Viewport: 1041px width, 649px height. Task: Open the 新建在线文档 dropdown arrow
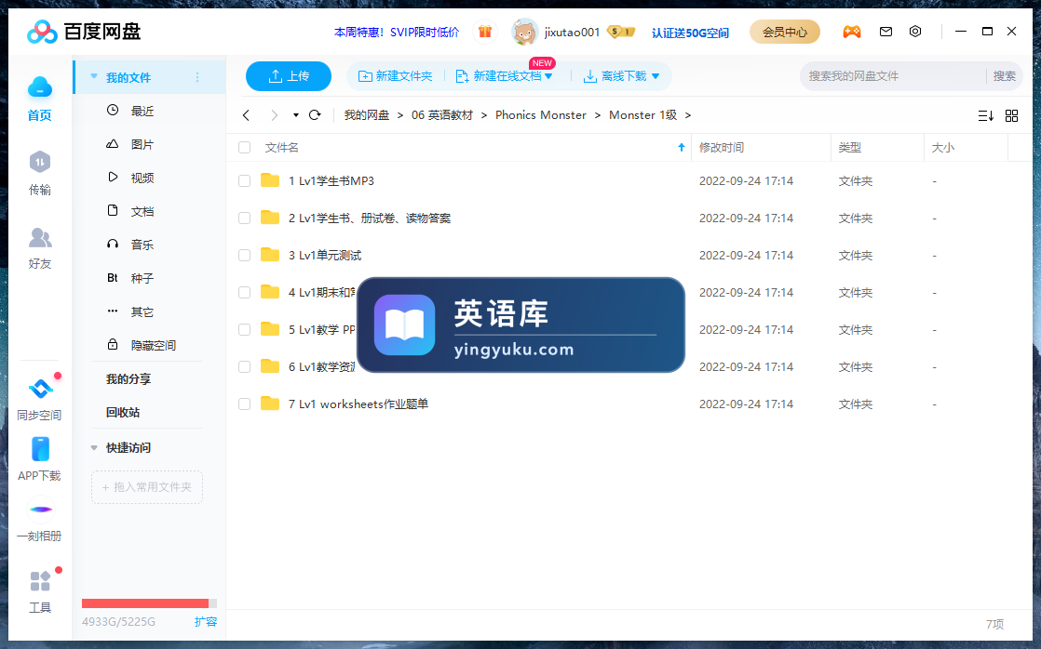tap(548, 76)
